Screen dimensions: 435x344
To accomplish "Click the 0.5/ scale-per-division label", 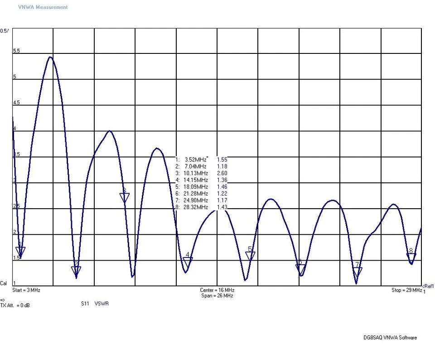I will 4,31.
